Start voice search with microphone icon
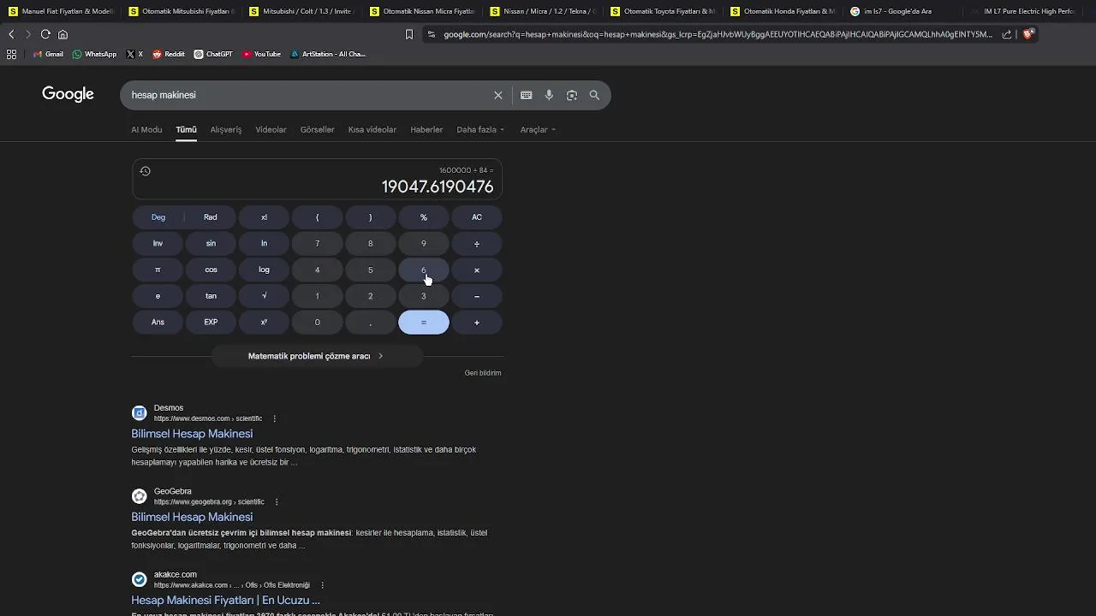The width and height of the screenshot is (1096, 616). [x=549, y=95]
